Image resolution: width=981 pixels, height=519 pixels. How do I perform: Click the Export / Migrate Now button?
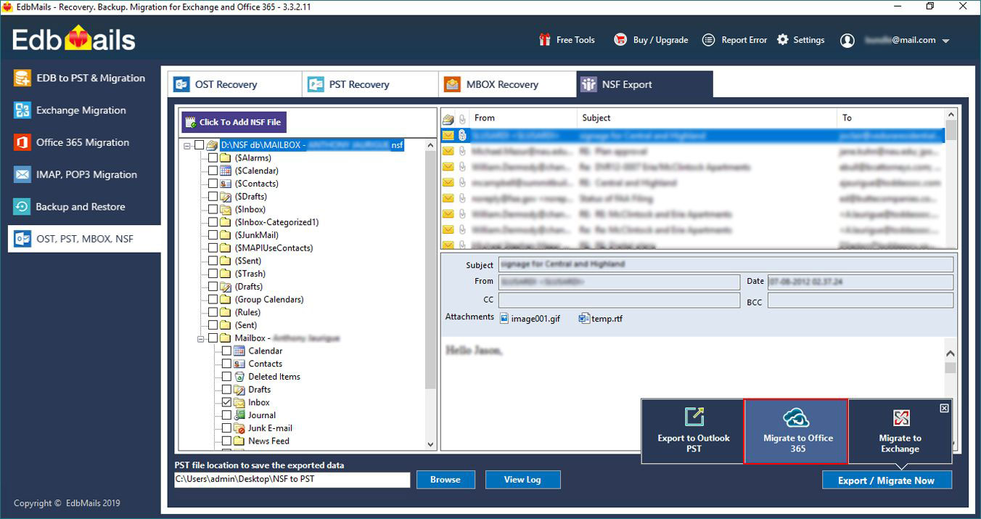tap(887, 480)
